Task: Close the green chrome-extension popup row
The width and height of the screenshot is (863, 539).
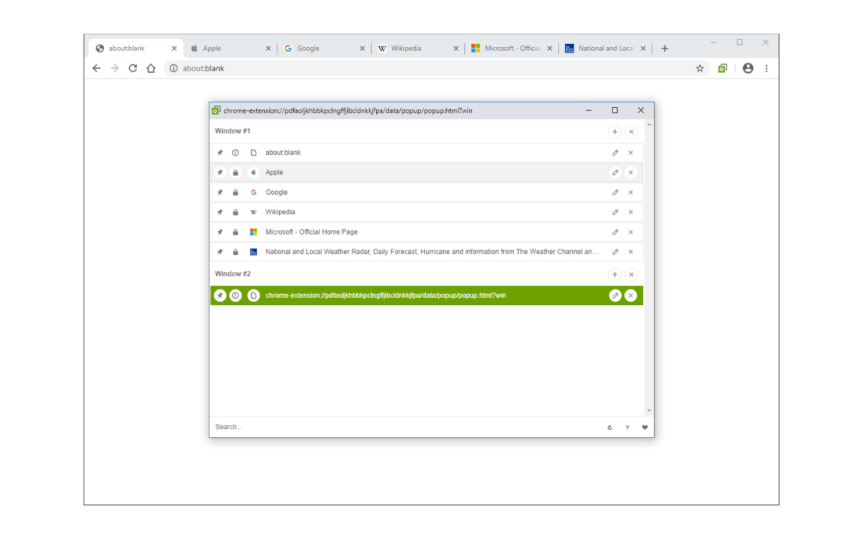Action: 630,296
